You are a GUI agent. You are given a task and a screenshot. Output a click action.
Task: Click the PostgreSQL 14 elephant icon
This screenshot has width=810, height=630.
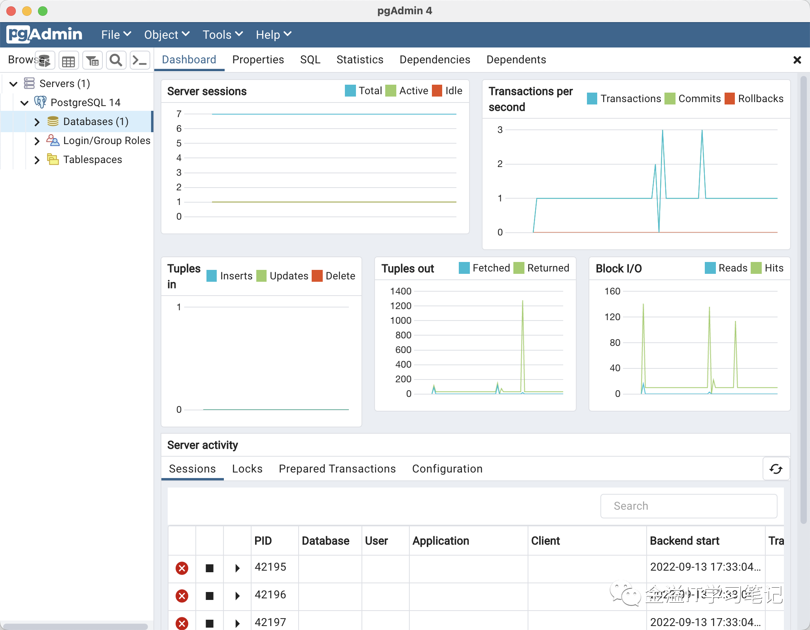(40, 102)
